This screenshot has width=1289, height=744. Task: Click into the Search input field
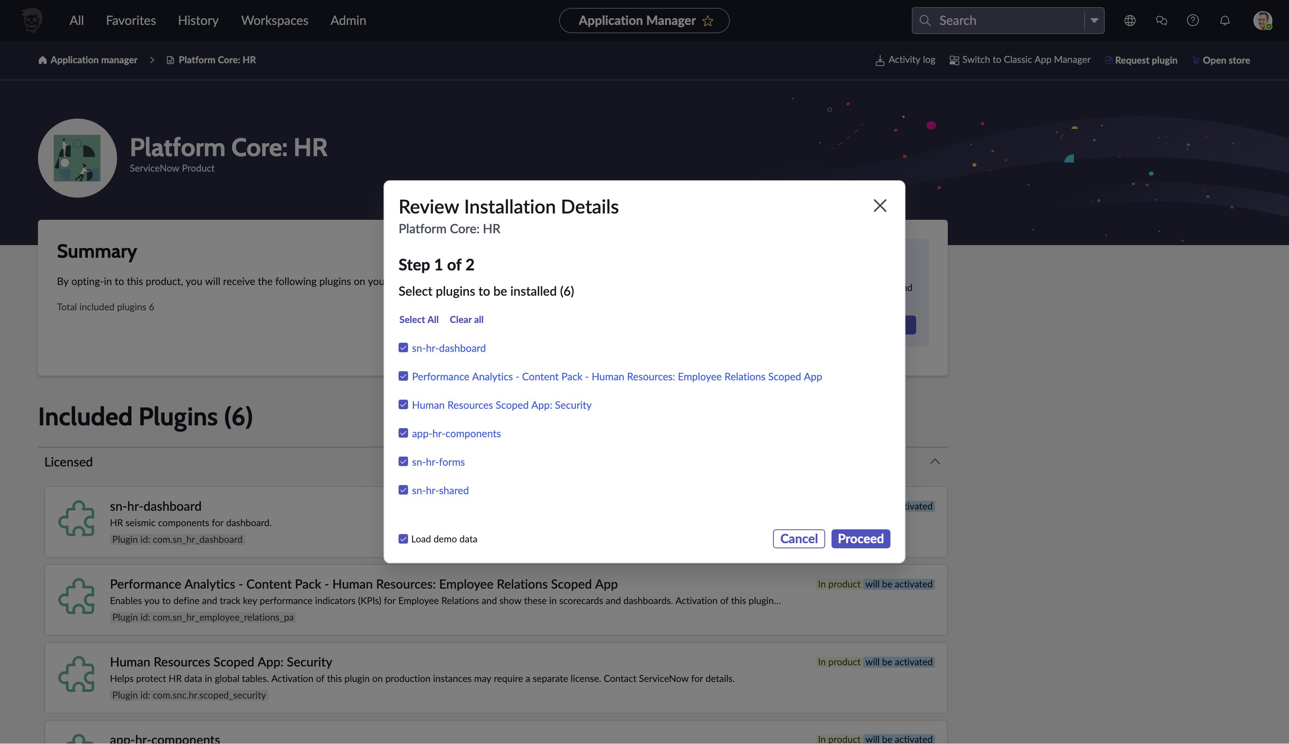click(x=1007, y=21)
